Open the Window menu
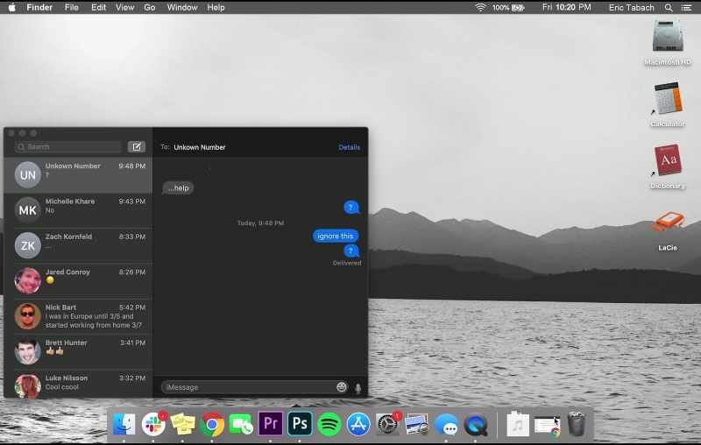This screenshot has width=701, height=445. tap(182, 8)
